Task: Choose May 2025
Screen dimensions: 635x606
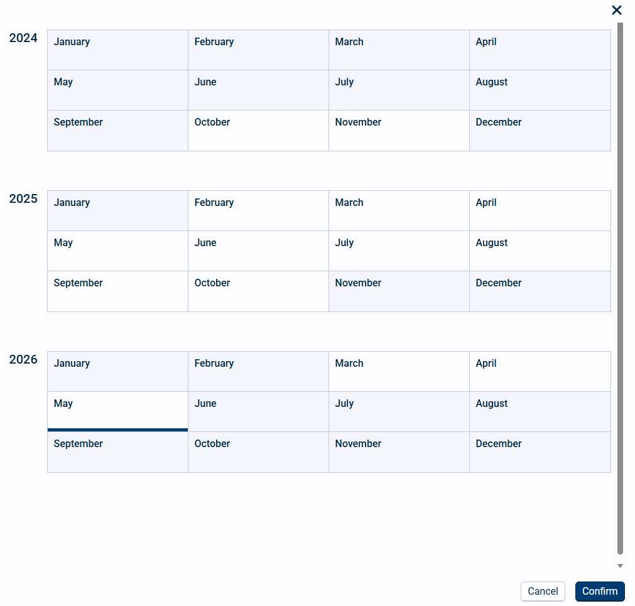Action: (118, 251)
